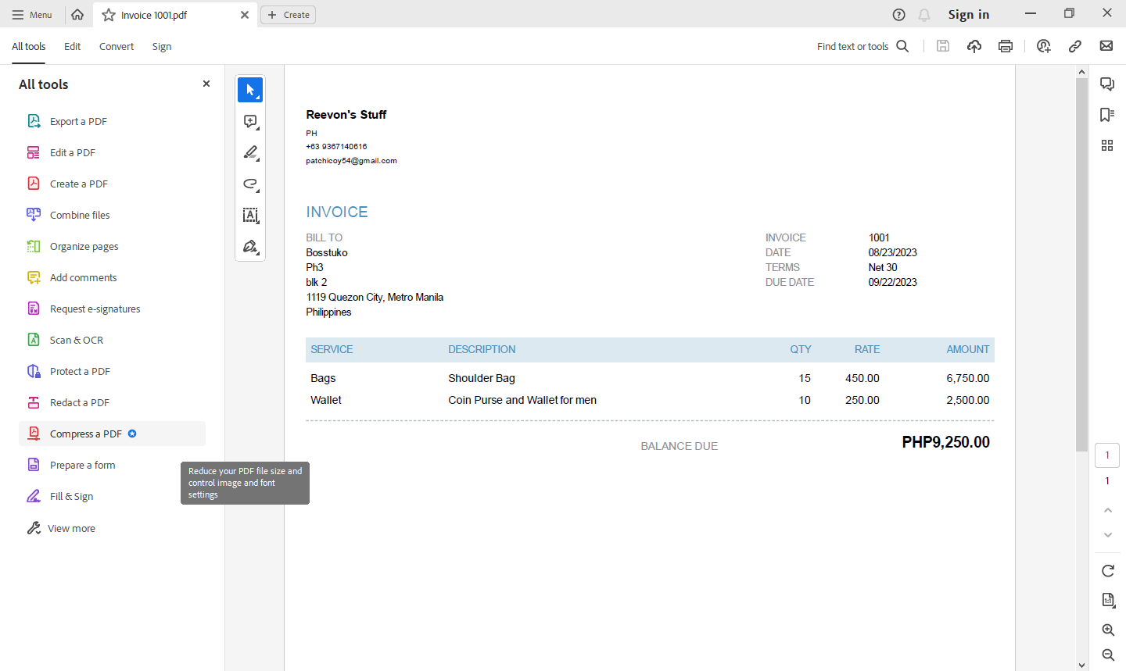Open Compress a PDF tool

(x=86, y=434)
